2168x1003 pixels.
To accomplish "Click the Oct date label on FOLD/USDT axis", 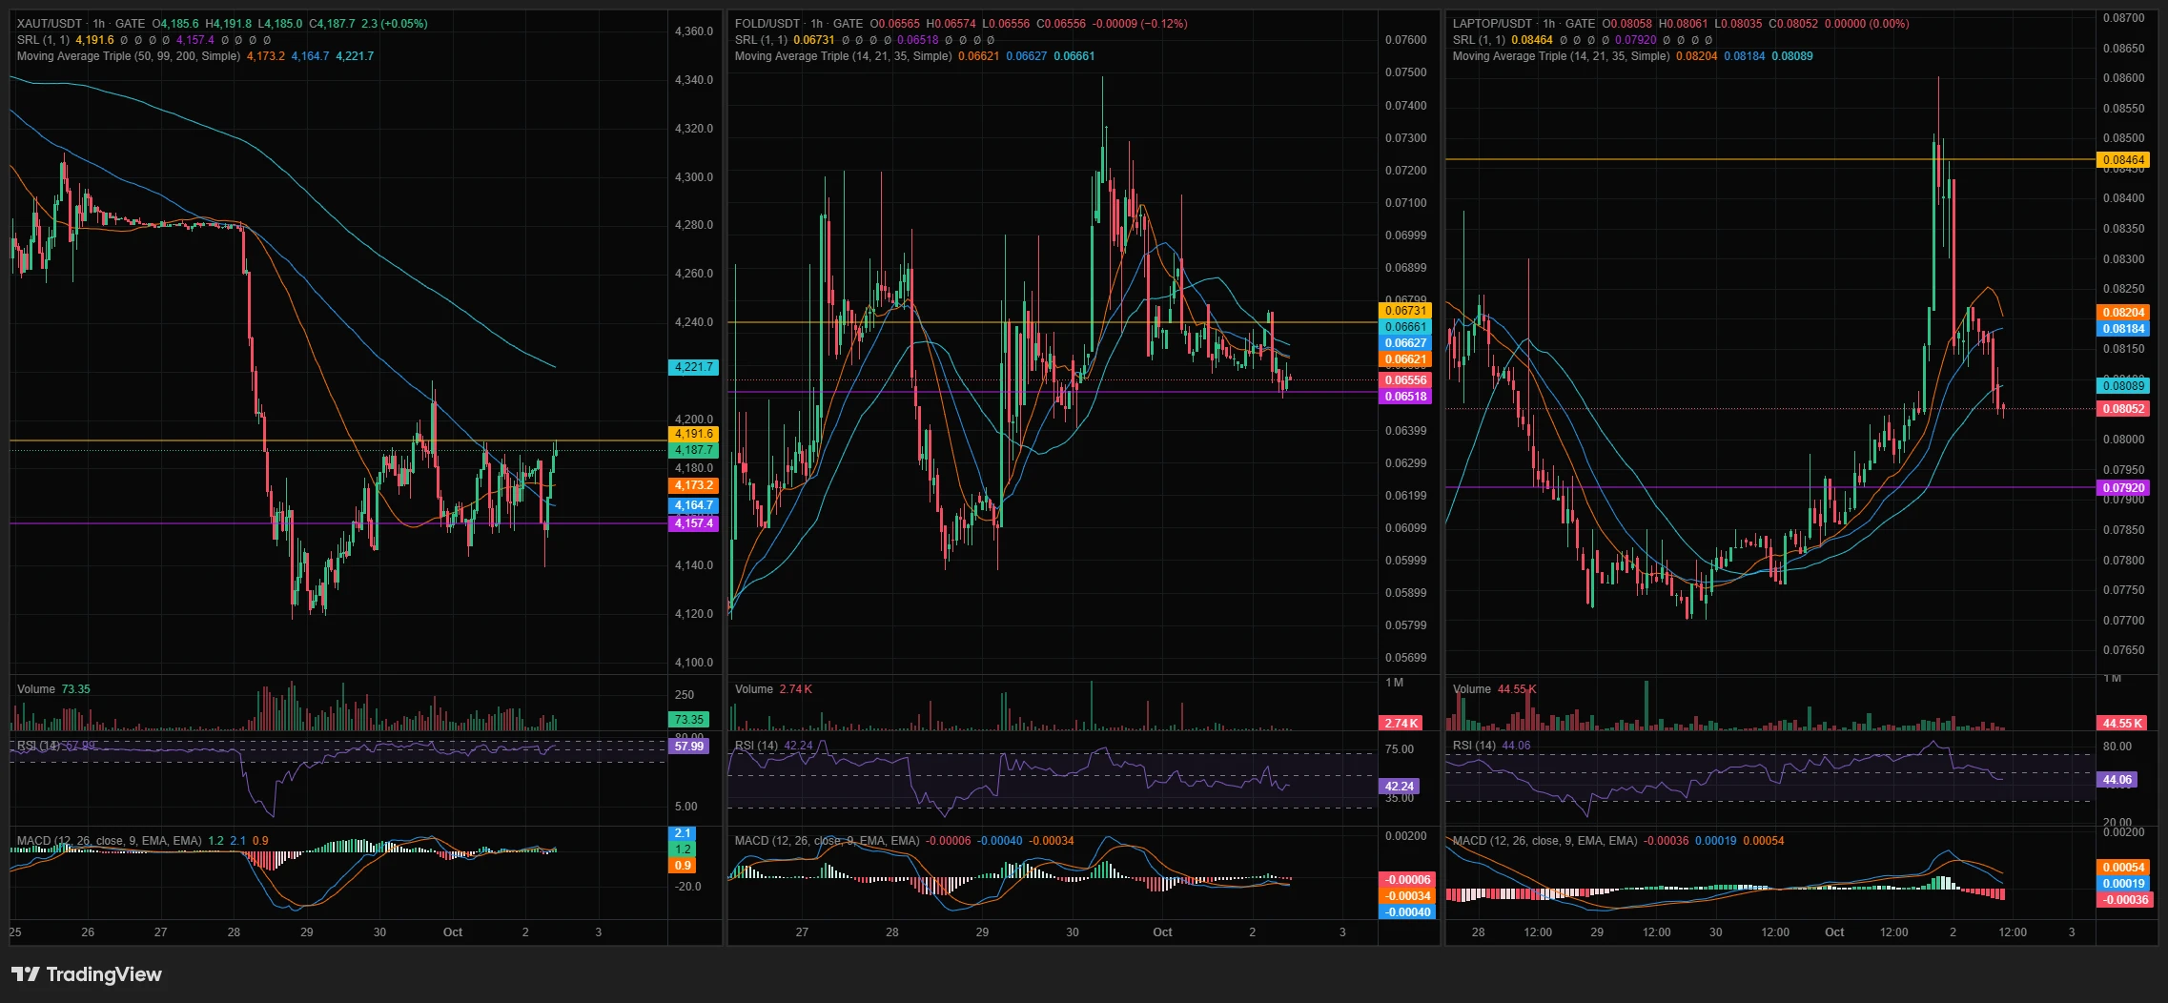I will click(1162, 932).
